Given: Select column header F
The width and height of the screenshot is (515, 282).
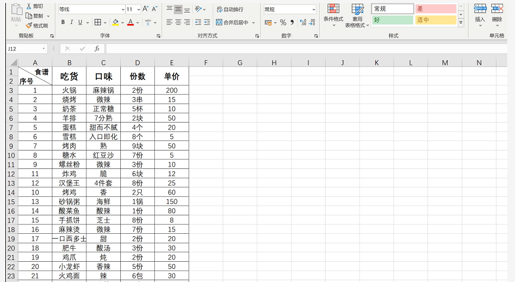Looking at the screenshot, I should [206, 62].
